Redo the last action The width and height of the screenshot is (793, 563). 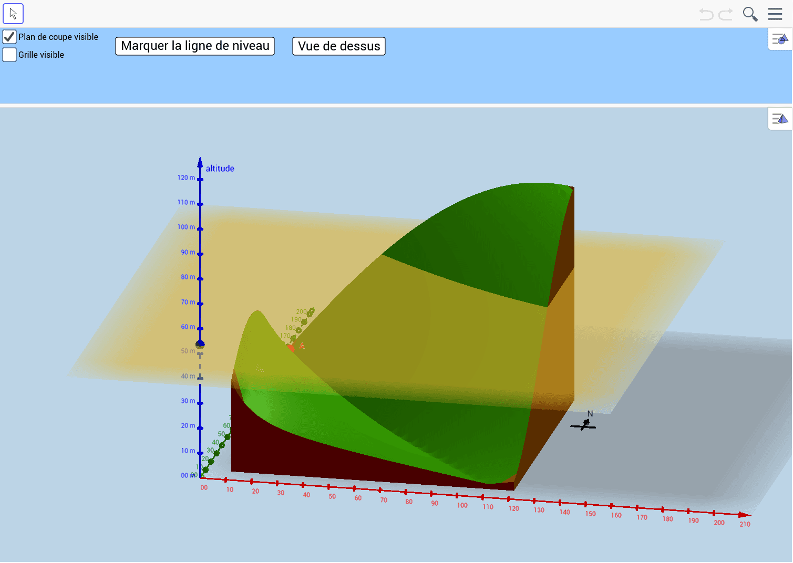click(726, 14)
